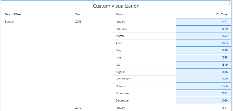
Task: Click the April month cell
Action: [x=119, y=43]
